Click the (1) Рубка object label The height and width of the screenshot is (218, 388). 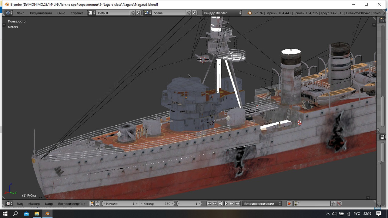(x=29, y=196)
